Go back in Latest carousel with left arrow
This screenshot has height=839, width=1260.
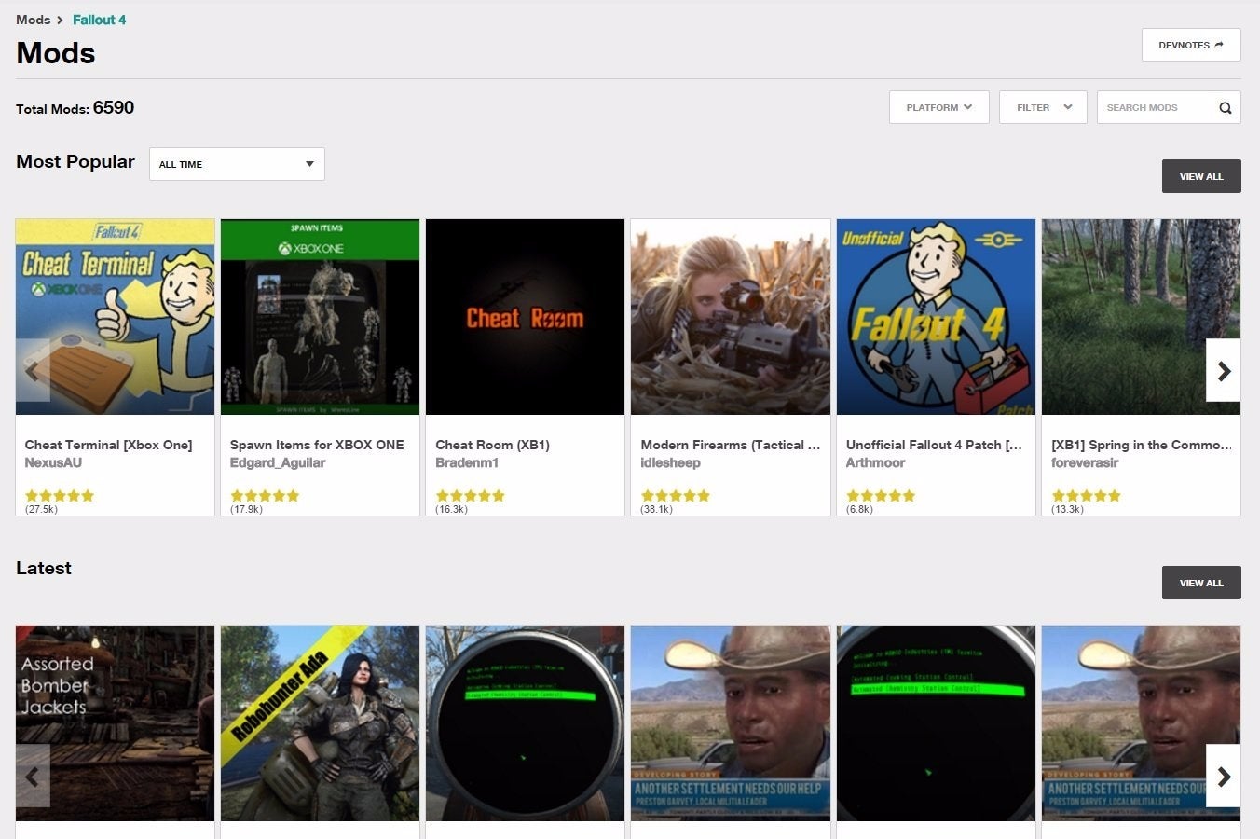pyautogui.click(x=33, y=777)
